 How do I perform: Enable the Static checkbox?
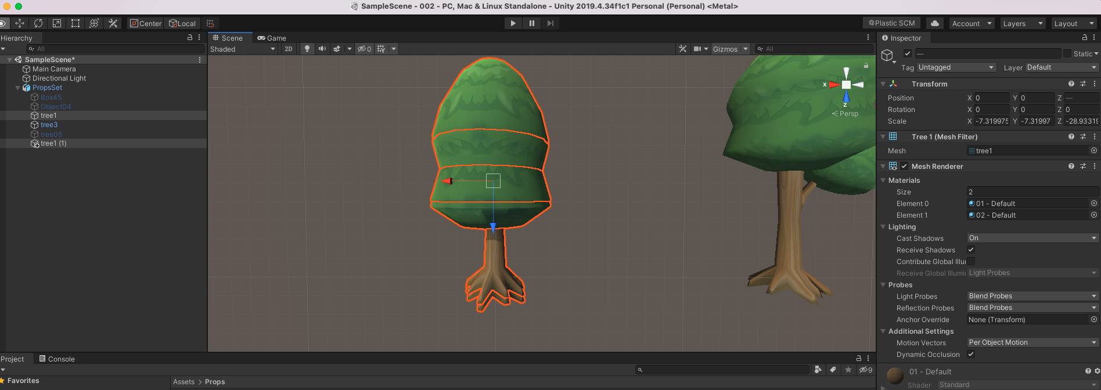pyautogui.click(x=1067, y=53)
